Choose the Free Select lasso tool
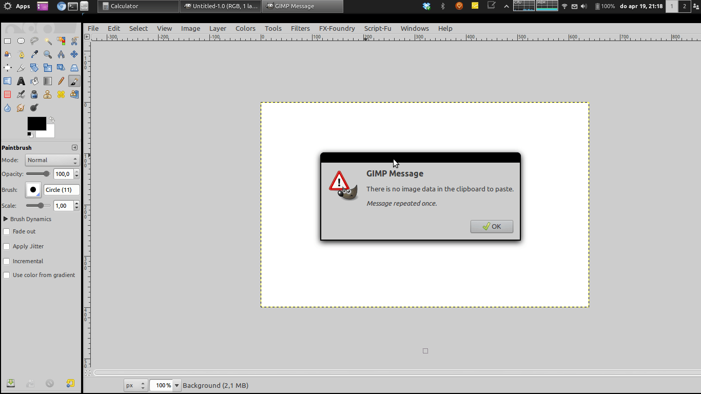The height and width of the screenshot is (394, 701). point(34,41)
